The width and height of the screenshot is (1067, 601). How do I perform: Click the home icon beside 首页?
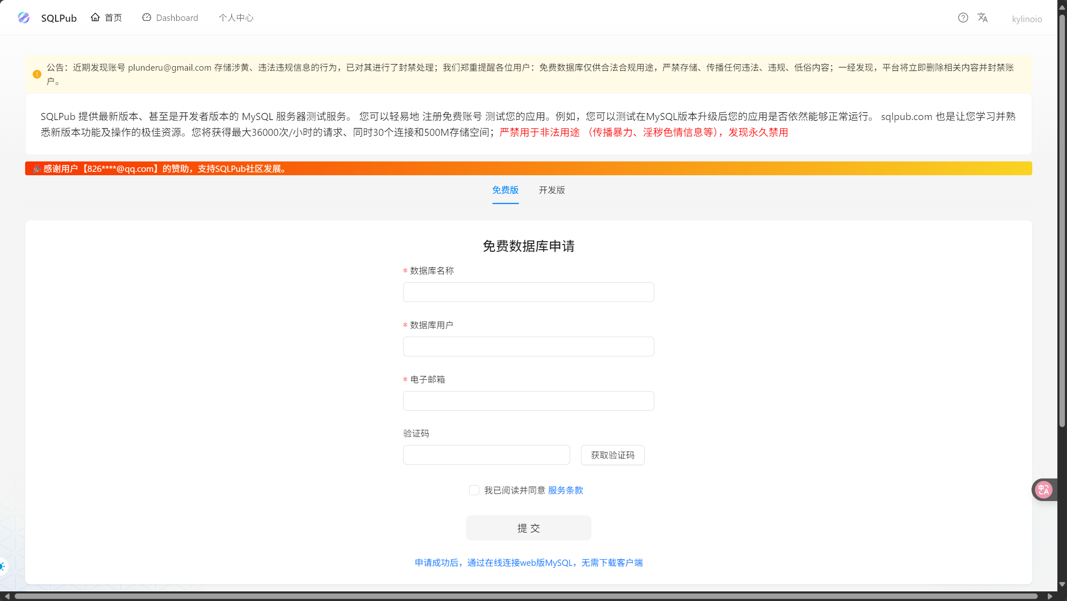click(95, 17)
